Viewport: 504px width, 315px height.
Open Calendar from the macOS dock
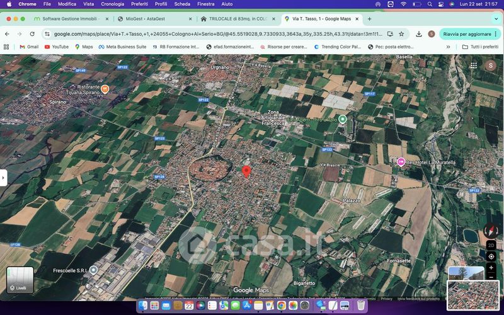188,305
